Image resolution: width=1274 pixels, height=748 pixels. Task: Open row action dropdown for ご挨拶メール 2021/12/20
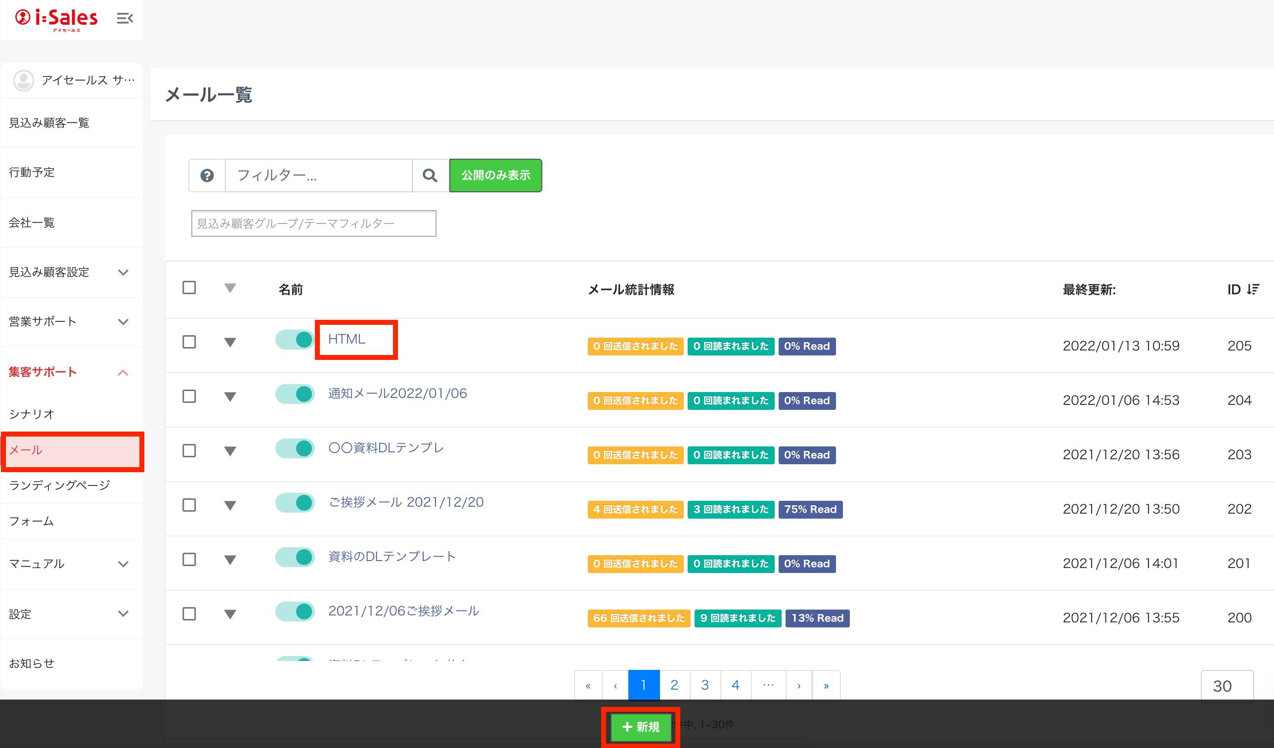point(230,505)
